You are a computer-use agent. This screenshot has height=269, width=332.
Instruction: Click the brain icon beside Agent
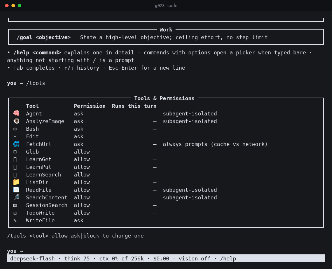click(x=16, y=114)
